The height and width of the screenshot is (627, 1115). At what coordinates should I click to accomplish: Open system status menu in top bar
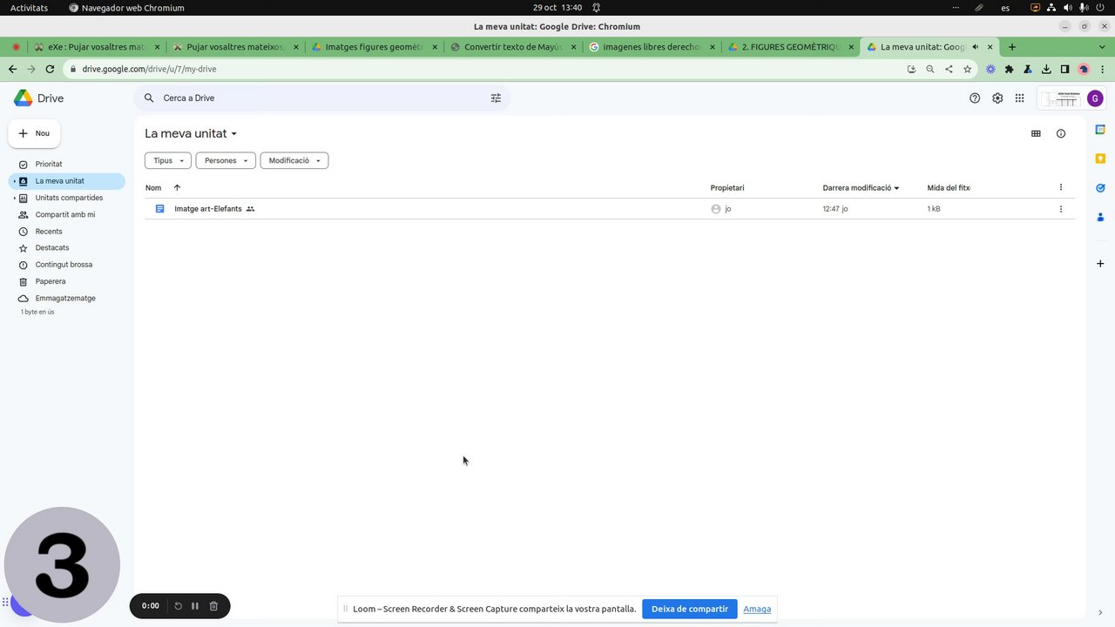pyautogui.click(x=1068, y=8)
